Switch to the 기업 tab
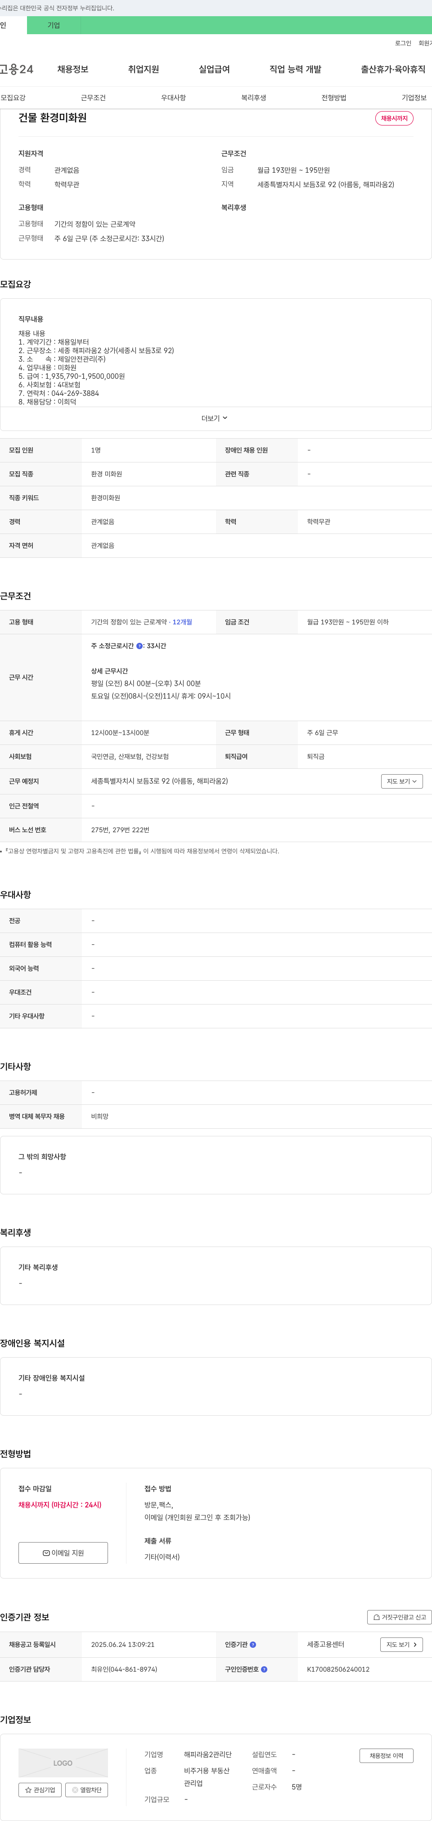The image size is (432, 1821). point(54,26)
